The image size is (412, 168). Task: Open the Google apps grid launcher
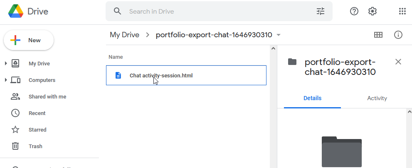[x=402, y=11]
